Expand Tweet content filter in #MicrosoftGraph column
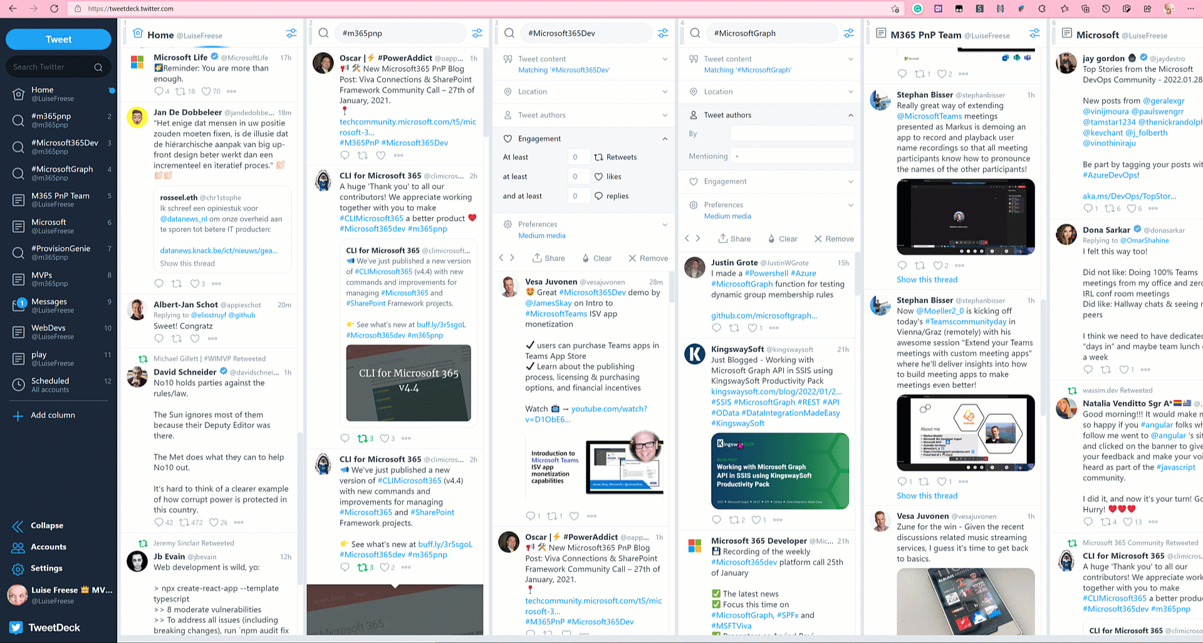1203x643 pixels. point(771,64)
